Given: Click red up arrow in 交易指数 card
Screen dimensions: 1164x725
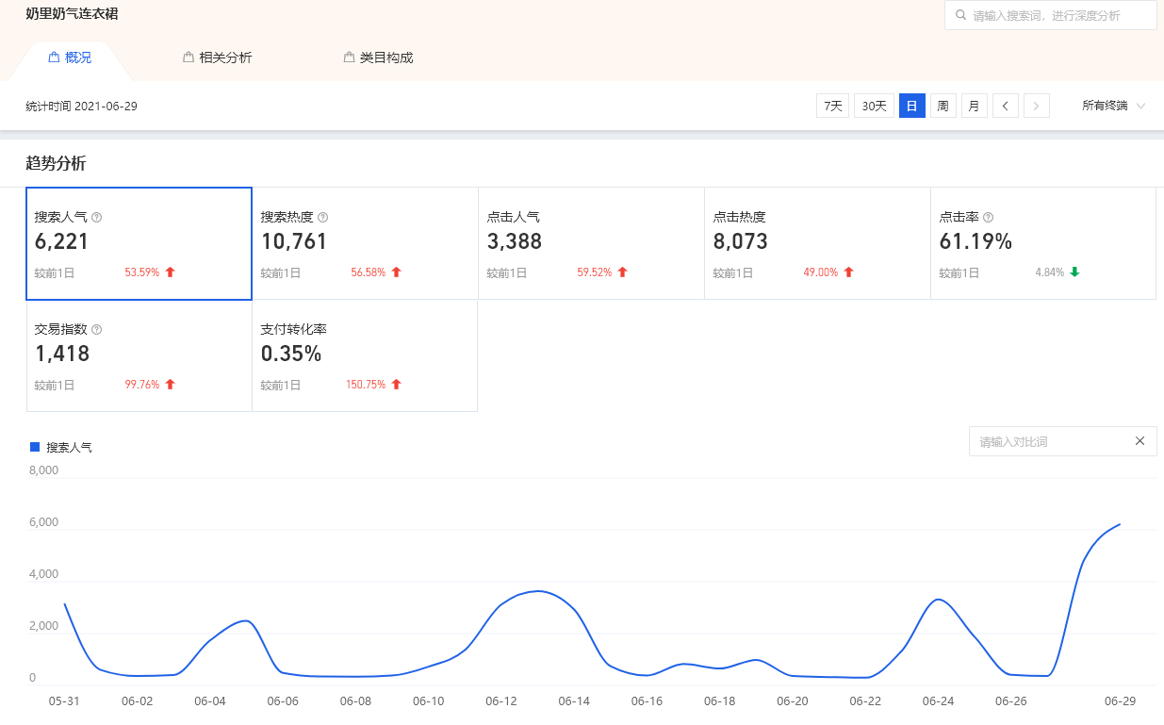Looking at the screenshot, I should click(x=171, y=385).
